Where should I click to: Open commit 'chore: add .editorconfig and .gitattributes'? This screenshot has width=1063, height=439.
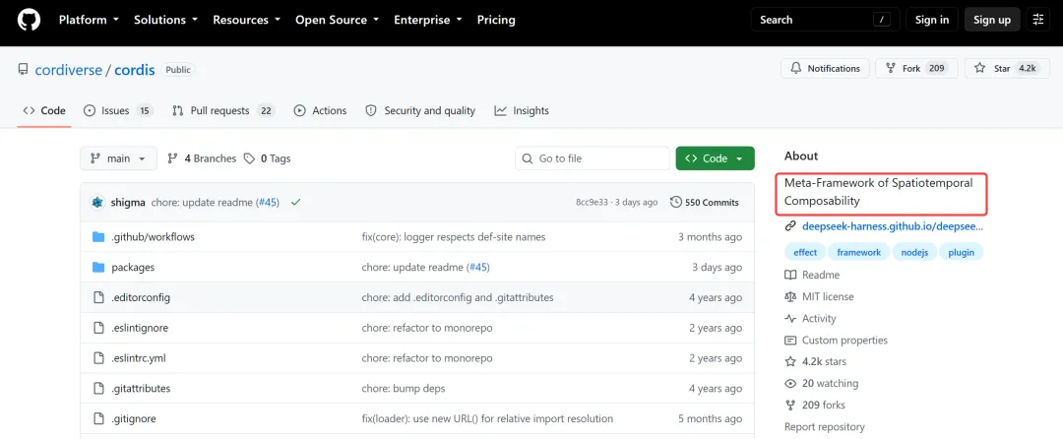coord(458,297)
